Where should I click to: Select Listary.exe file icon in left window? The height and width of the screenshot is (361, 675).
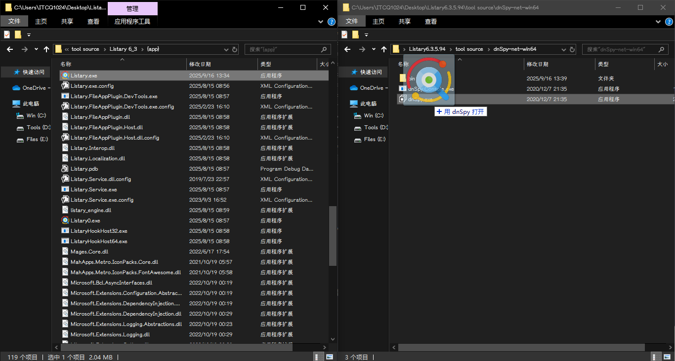click(x=65, y=75)
